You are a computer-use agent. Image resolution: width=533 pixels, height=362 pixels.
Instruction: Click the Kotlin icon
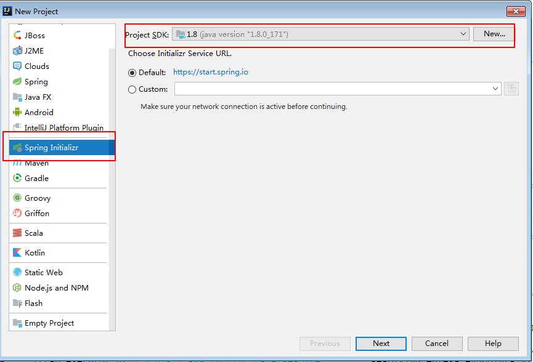[x=17, y=252]
